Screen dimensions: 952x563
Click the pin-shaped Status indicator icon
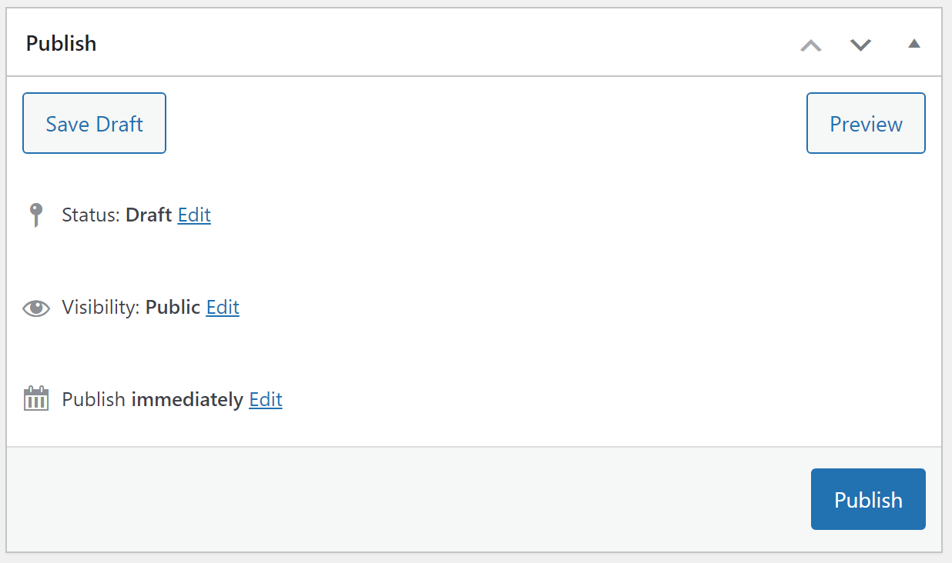(35, 215)
